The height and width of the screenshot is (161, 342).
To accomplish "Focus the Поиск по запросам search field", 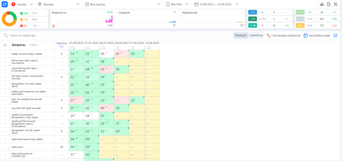I will click(x=118, y=35).
